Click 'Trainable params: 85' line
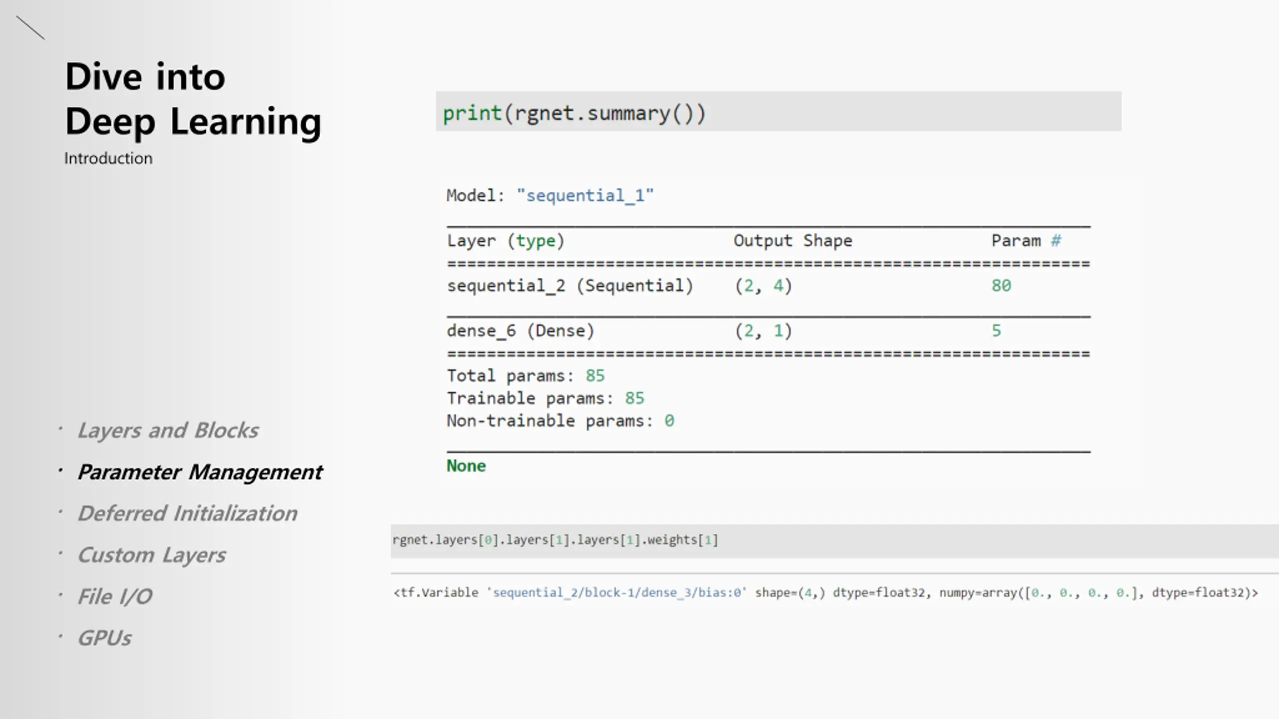Viewport: 1279px width, 719px height. (x=546, y=398)
